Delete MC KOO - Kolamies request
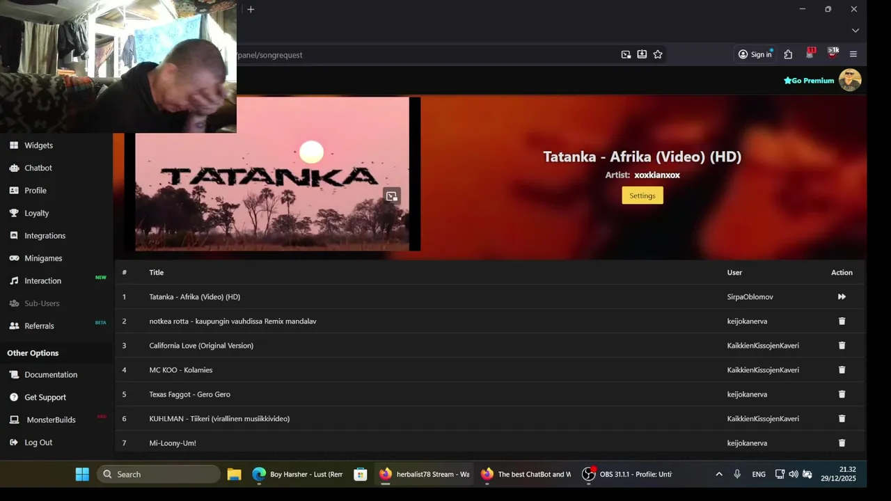The height and width of the screenshot is (501, 891). 842,369
